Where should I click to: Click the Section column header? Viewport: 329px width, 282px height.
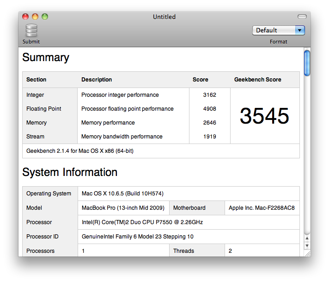pos(37,80)
